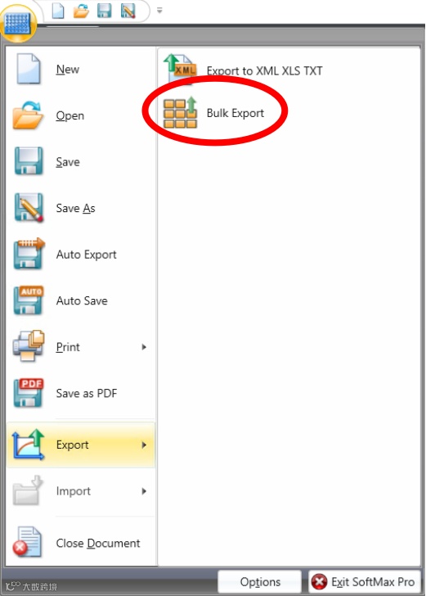The height and width of the screenshot is (596, 426).
Task: Click the Save floppy disk icon
Action: [x=28, y=161]
